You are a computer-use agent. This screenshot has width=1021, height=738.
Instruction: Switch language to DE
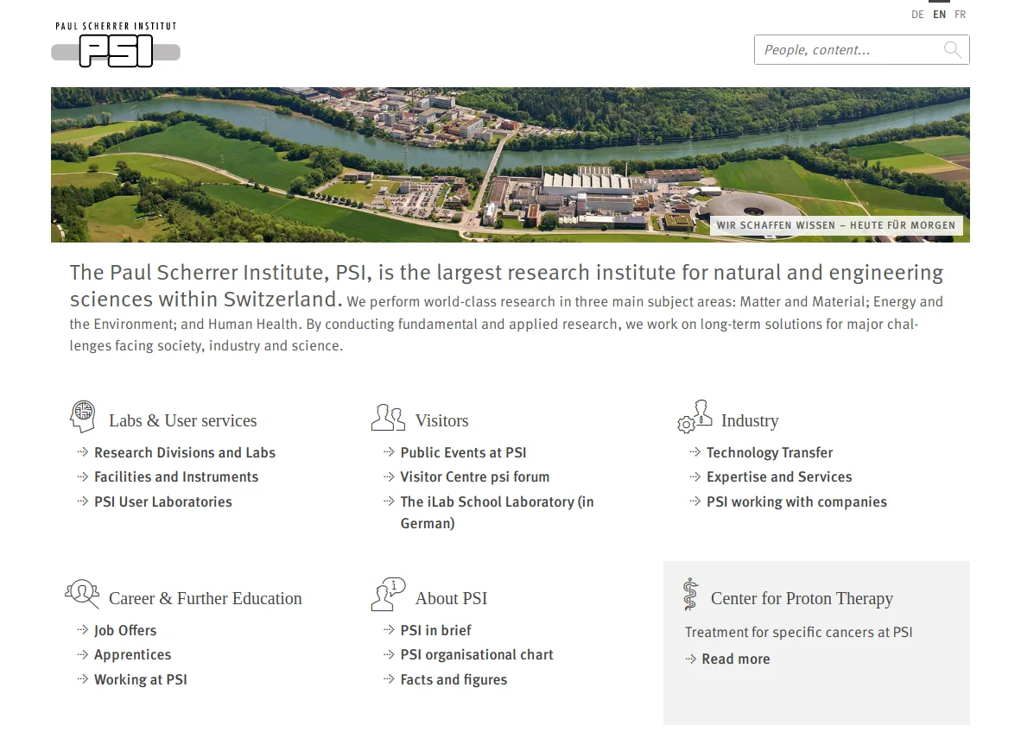[917, 15]
